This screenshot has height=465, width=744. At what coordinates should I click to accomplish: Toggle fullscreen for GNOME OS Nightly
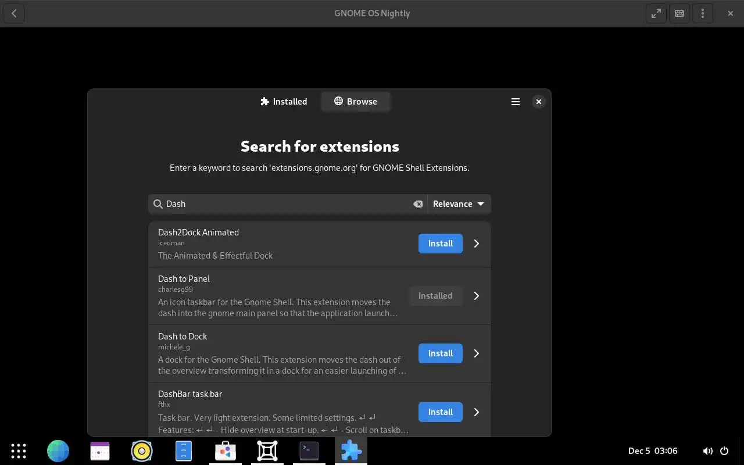(x=656, y=13)
